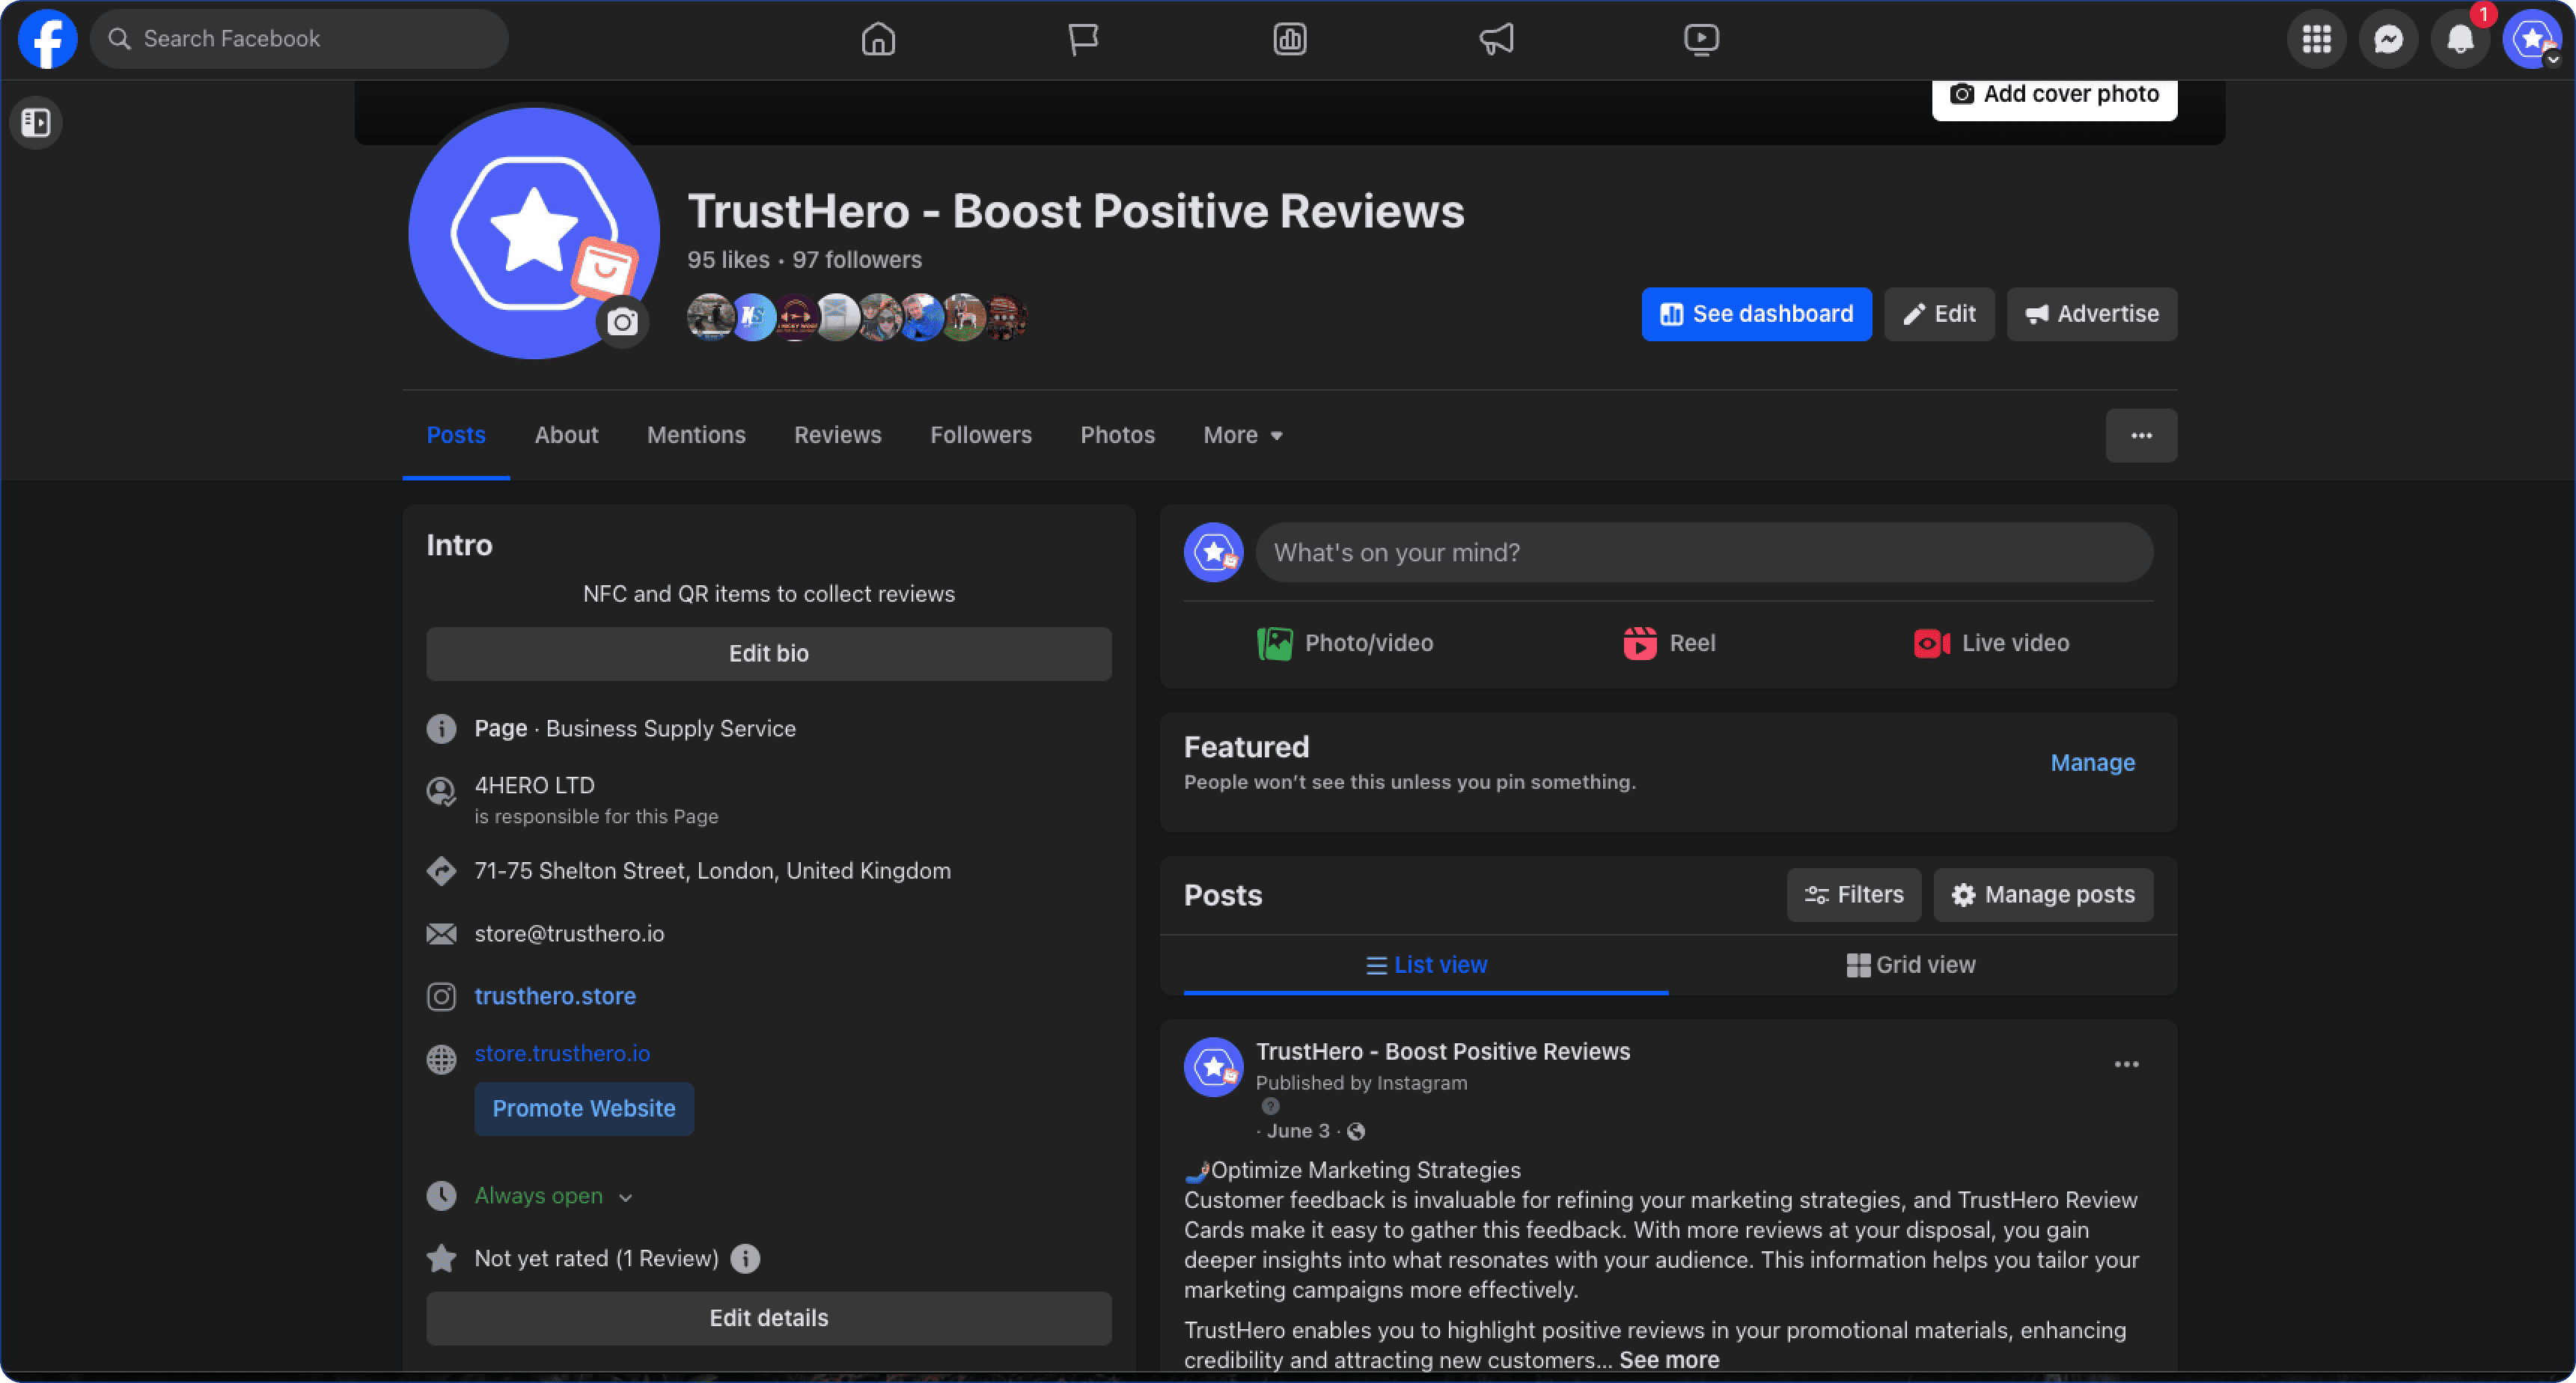Go to the About tab
The width and height of the screenshot is (2576, 1383).
566,435
